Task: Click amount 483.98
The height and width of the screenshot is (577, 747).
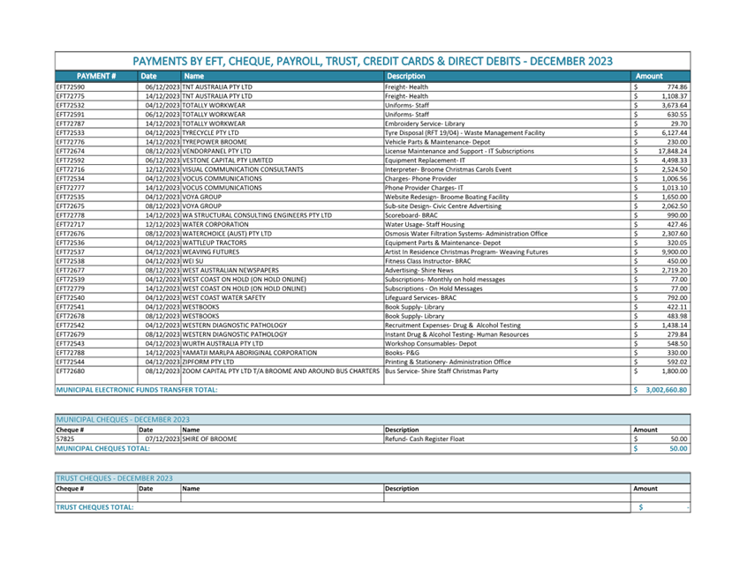Action: 677,316
